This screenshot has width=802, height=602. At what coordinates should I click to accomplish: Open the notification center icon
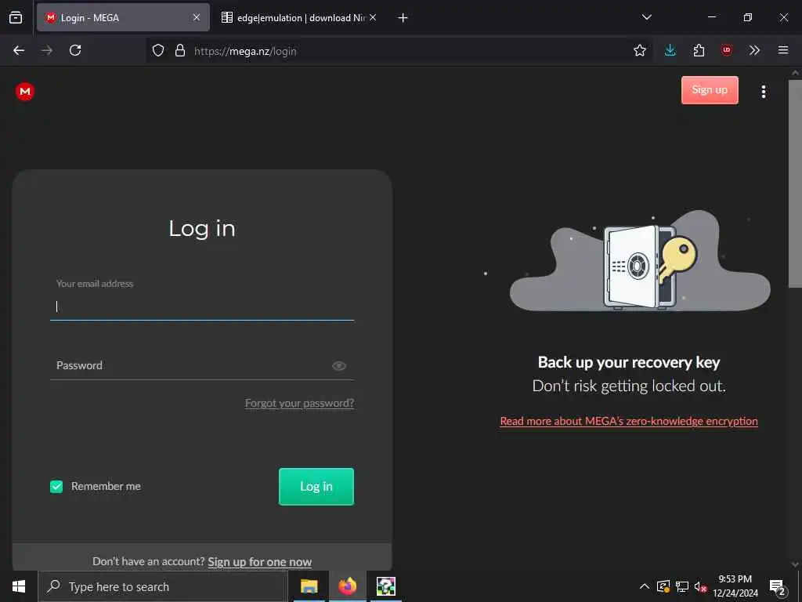tap(778, 586)
